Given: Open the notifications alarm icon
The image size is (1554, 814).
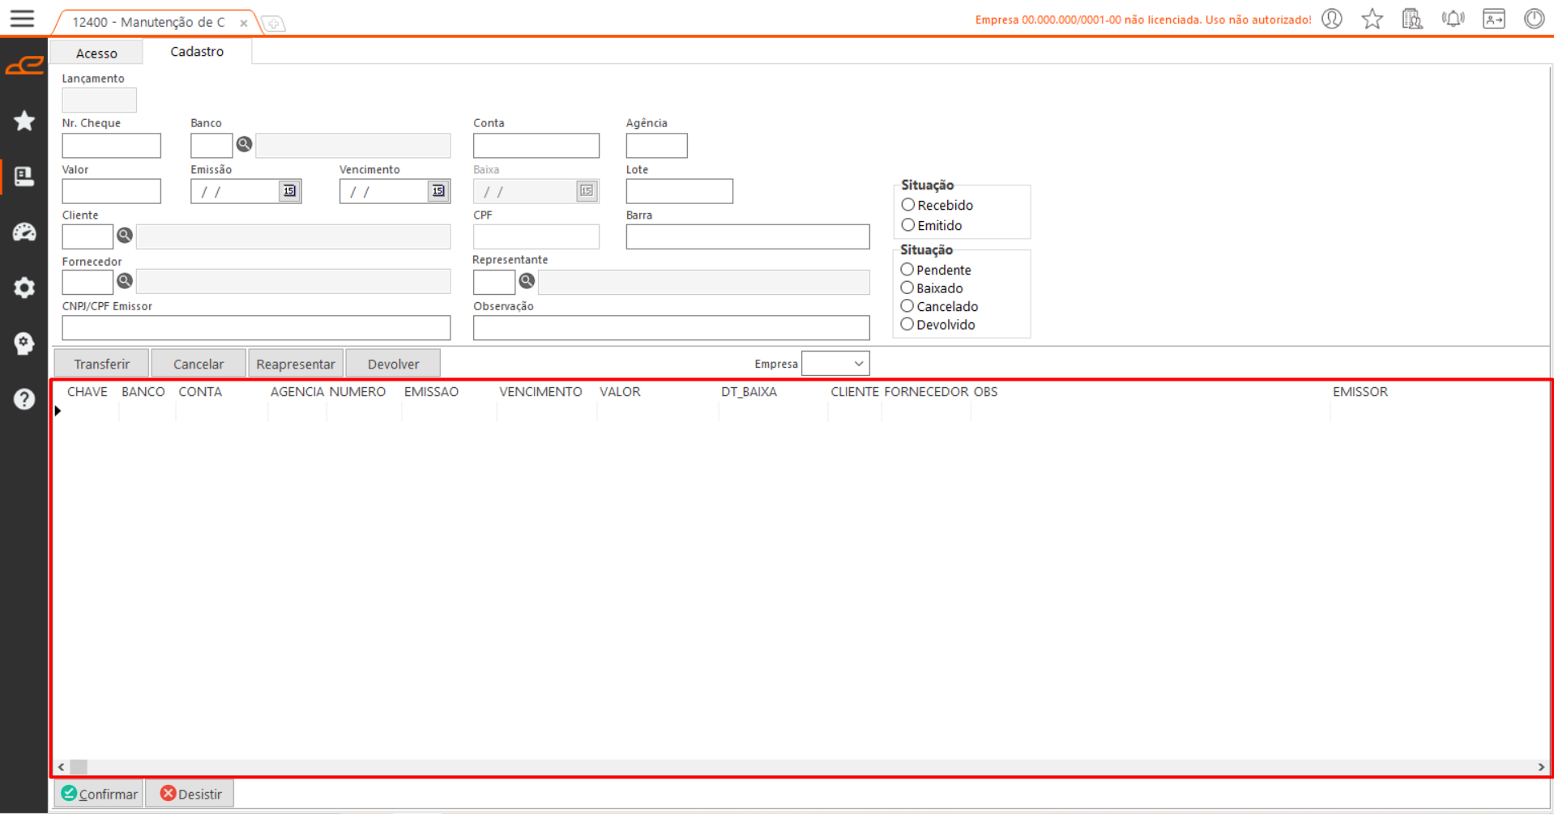Looking at the screenshot, I should (1453, 19).
